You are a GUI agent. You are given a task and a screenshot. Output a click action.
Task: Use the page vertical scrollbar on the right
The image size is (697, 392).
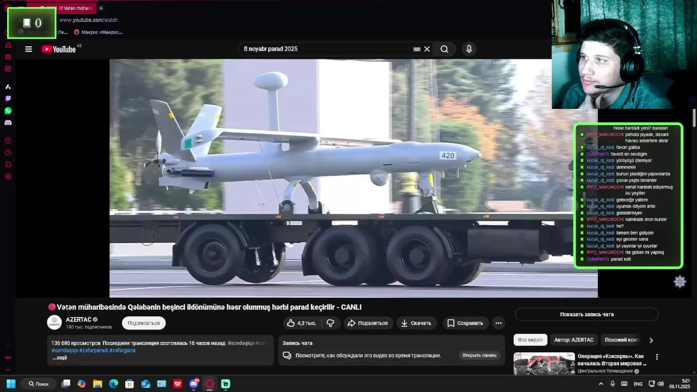click(x=694, y=118)
